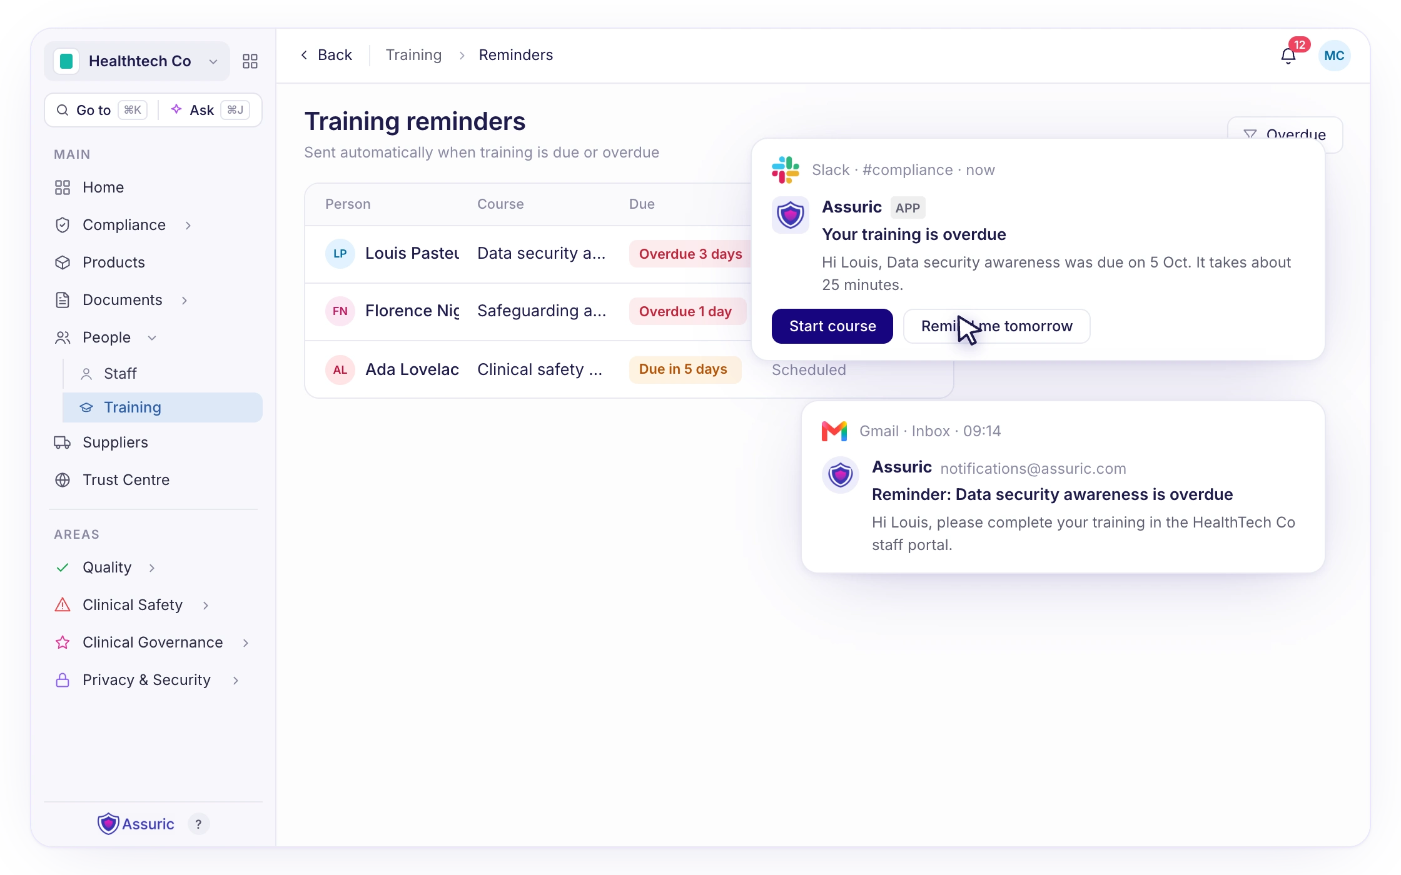Click the Overdue 1 day badge
Screen dimensions: 1401x875
point(687,311)
